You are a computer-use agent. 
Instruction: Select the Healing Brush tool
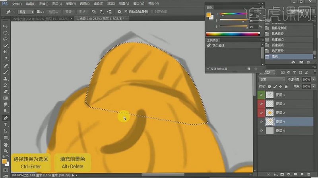point(5,66)
